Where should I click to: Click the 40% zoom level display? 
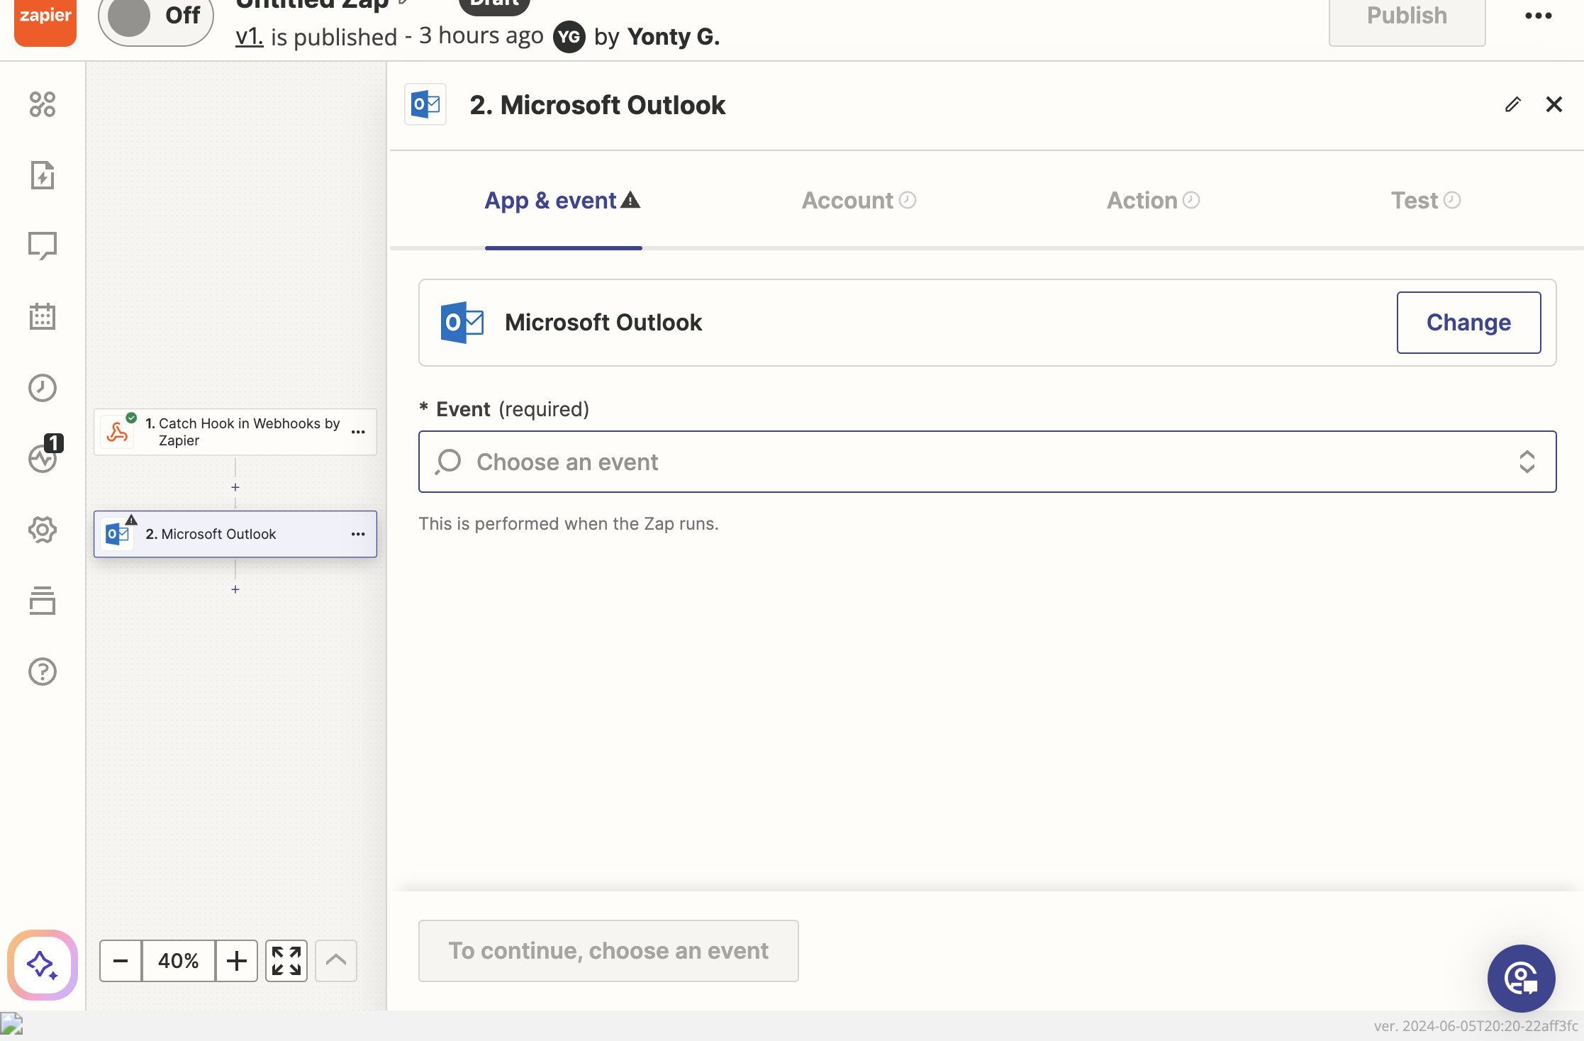click(x=179, y=961)
